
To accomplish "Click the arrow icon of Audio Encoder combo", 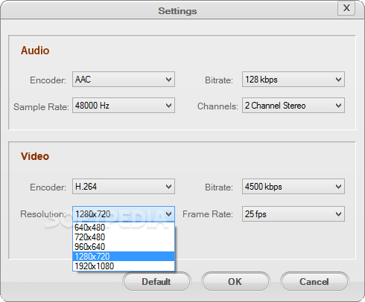I will [x=168, y=80].
